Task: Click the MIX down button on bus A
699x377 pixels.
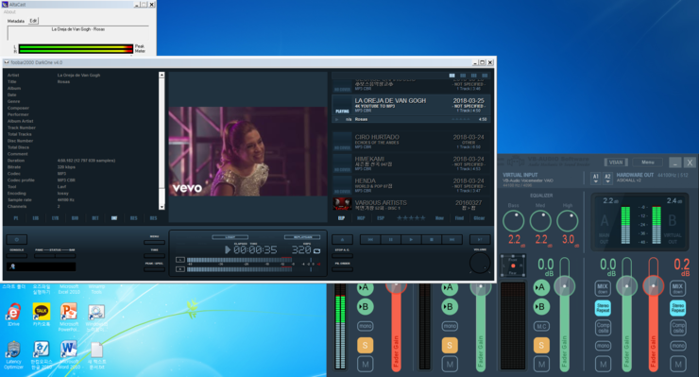Action: [603, 288]
